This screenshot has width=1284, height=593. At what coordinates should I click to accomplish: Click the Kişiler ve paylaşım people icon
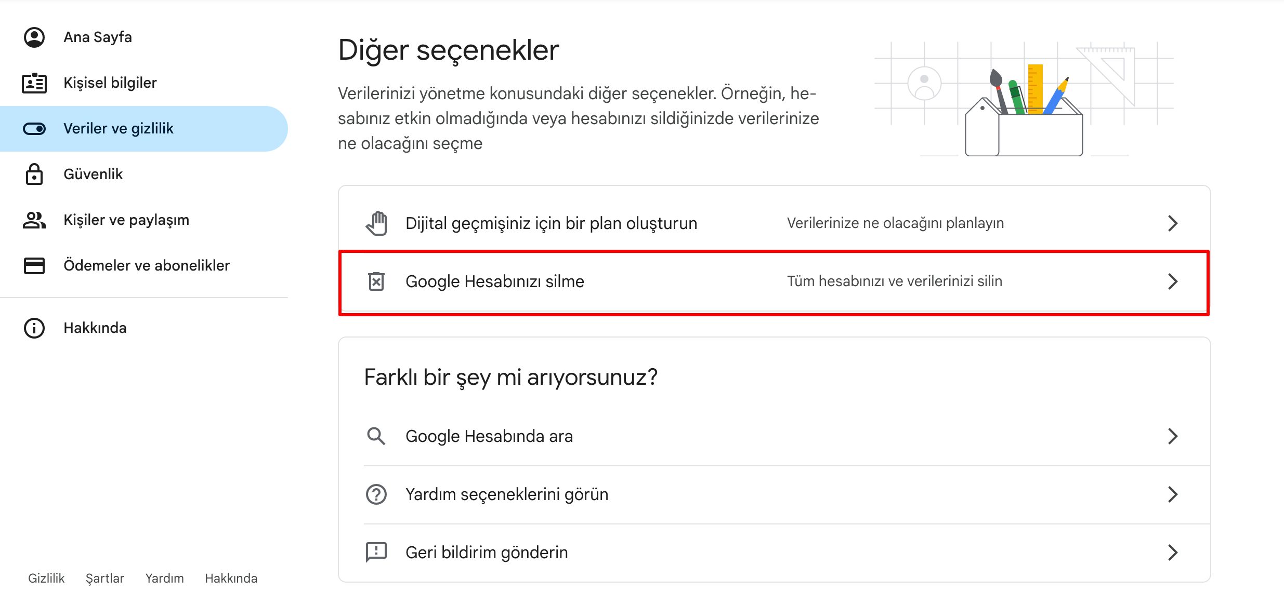[x=34, y=220]
